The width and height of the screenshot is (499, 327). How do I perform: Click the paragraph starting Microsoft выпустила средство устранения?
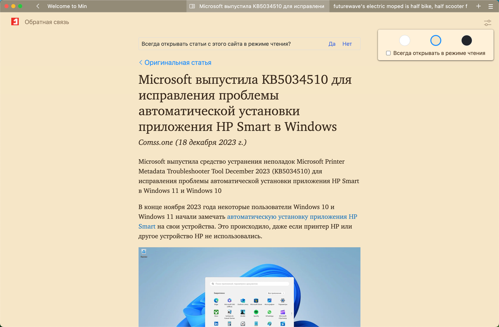[x=249, y=176]
